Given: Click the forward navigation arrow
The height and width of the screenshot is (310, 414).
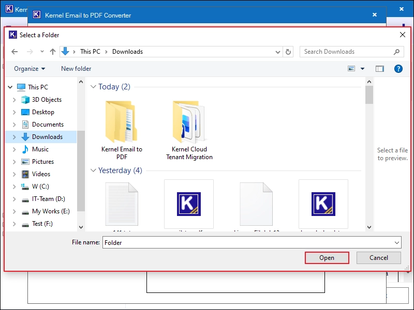Looking at the screenshot, I should coord(30,52).
